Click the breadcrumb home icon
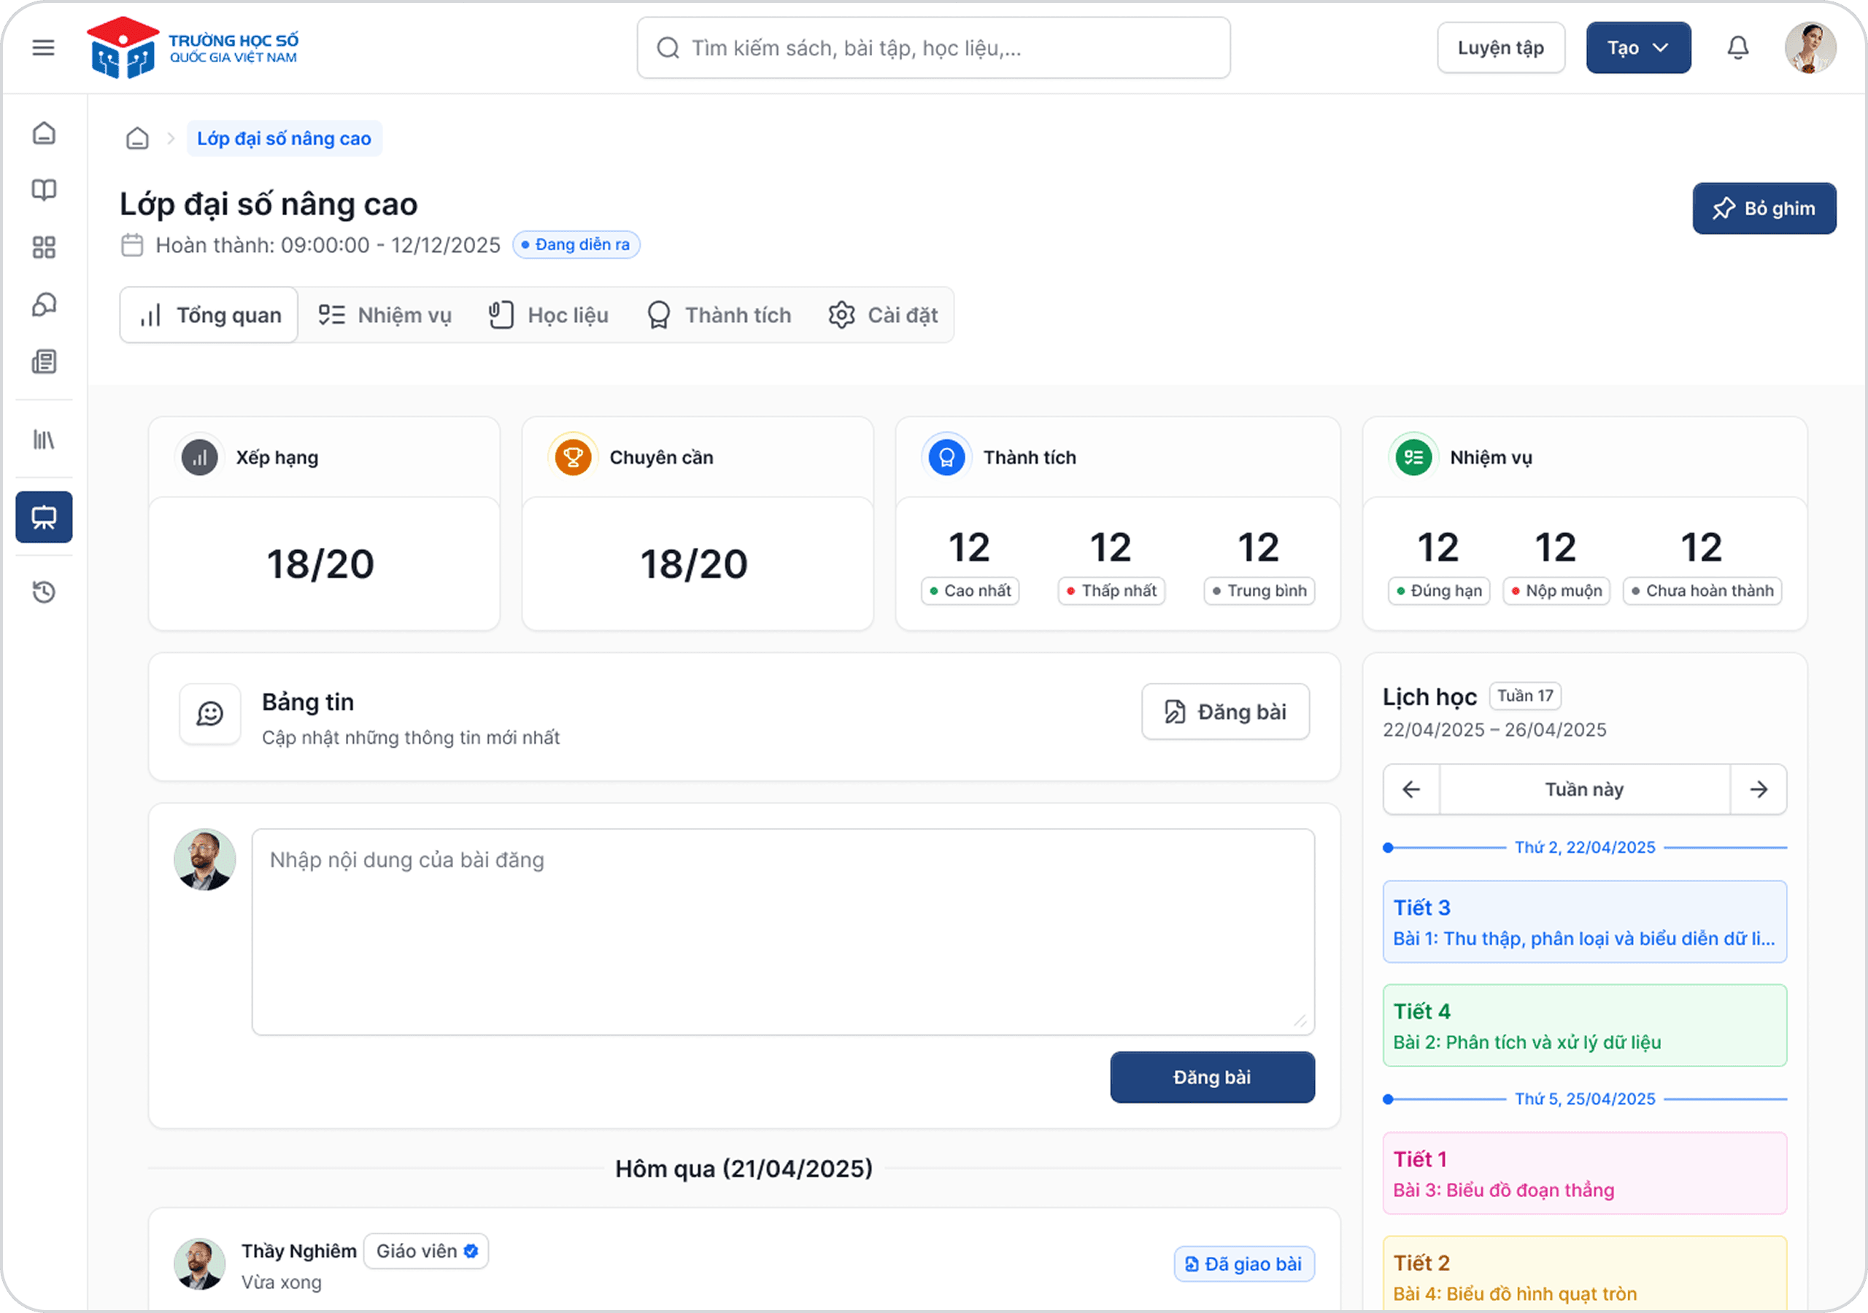1868x1313 pixels. tap(137, 139)
